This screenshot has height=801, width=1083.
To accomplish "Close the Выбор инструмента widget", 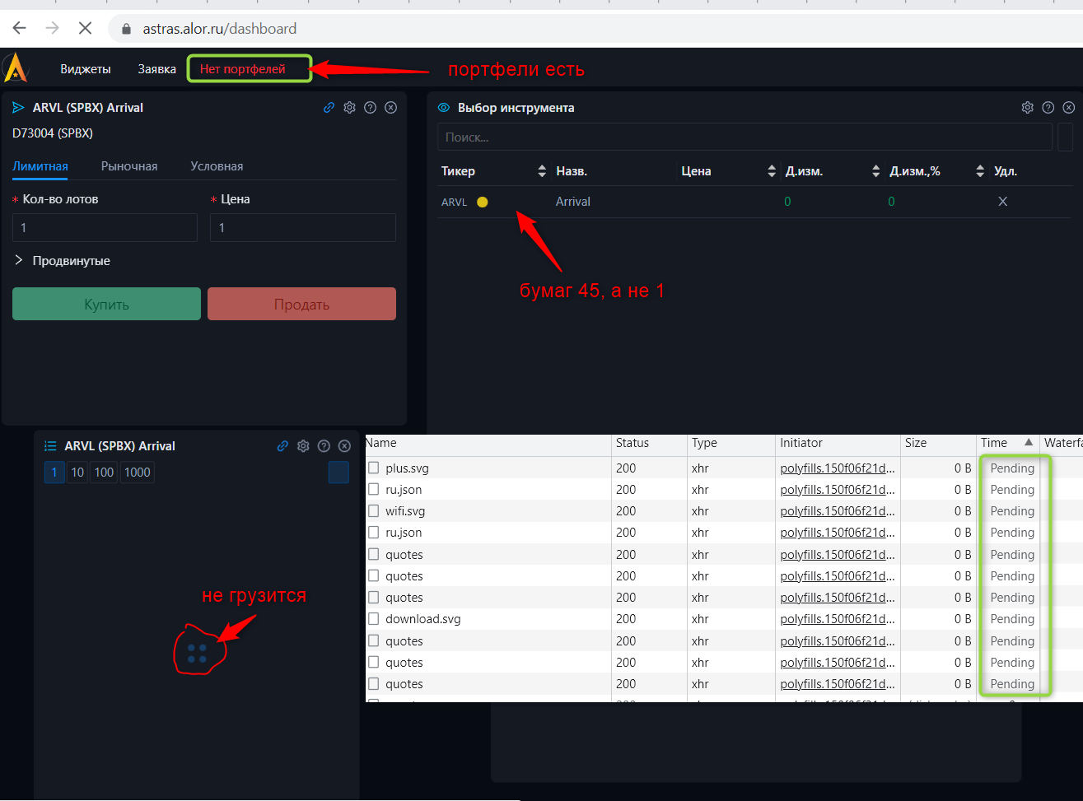I will (1069, 108).
